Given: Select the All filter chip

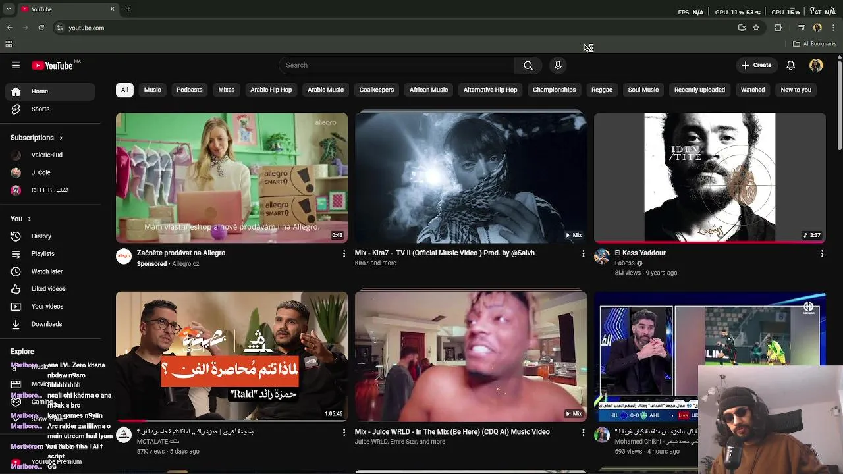Looking at the screenshot, I should (x=124, y=90).
